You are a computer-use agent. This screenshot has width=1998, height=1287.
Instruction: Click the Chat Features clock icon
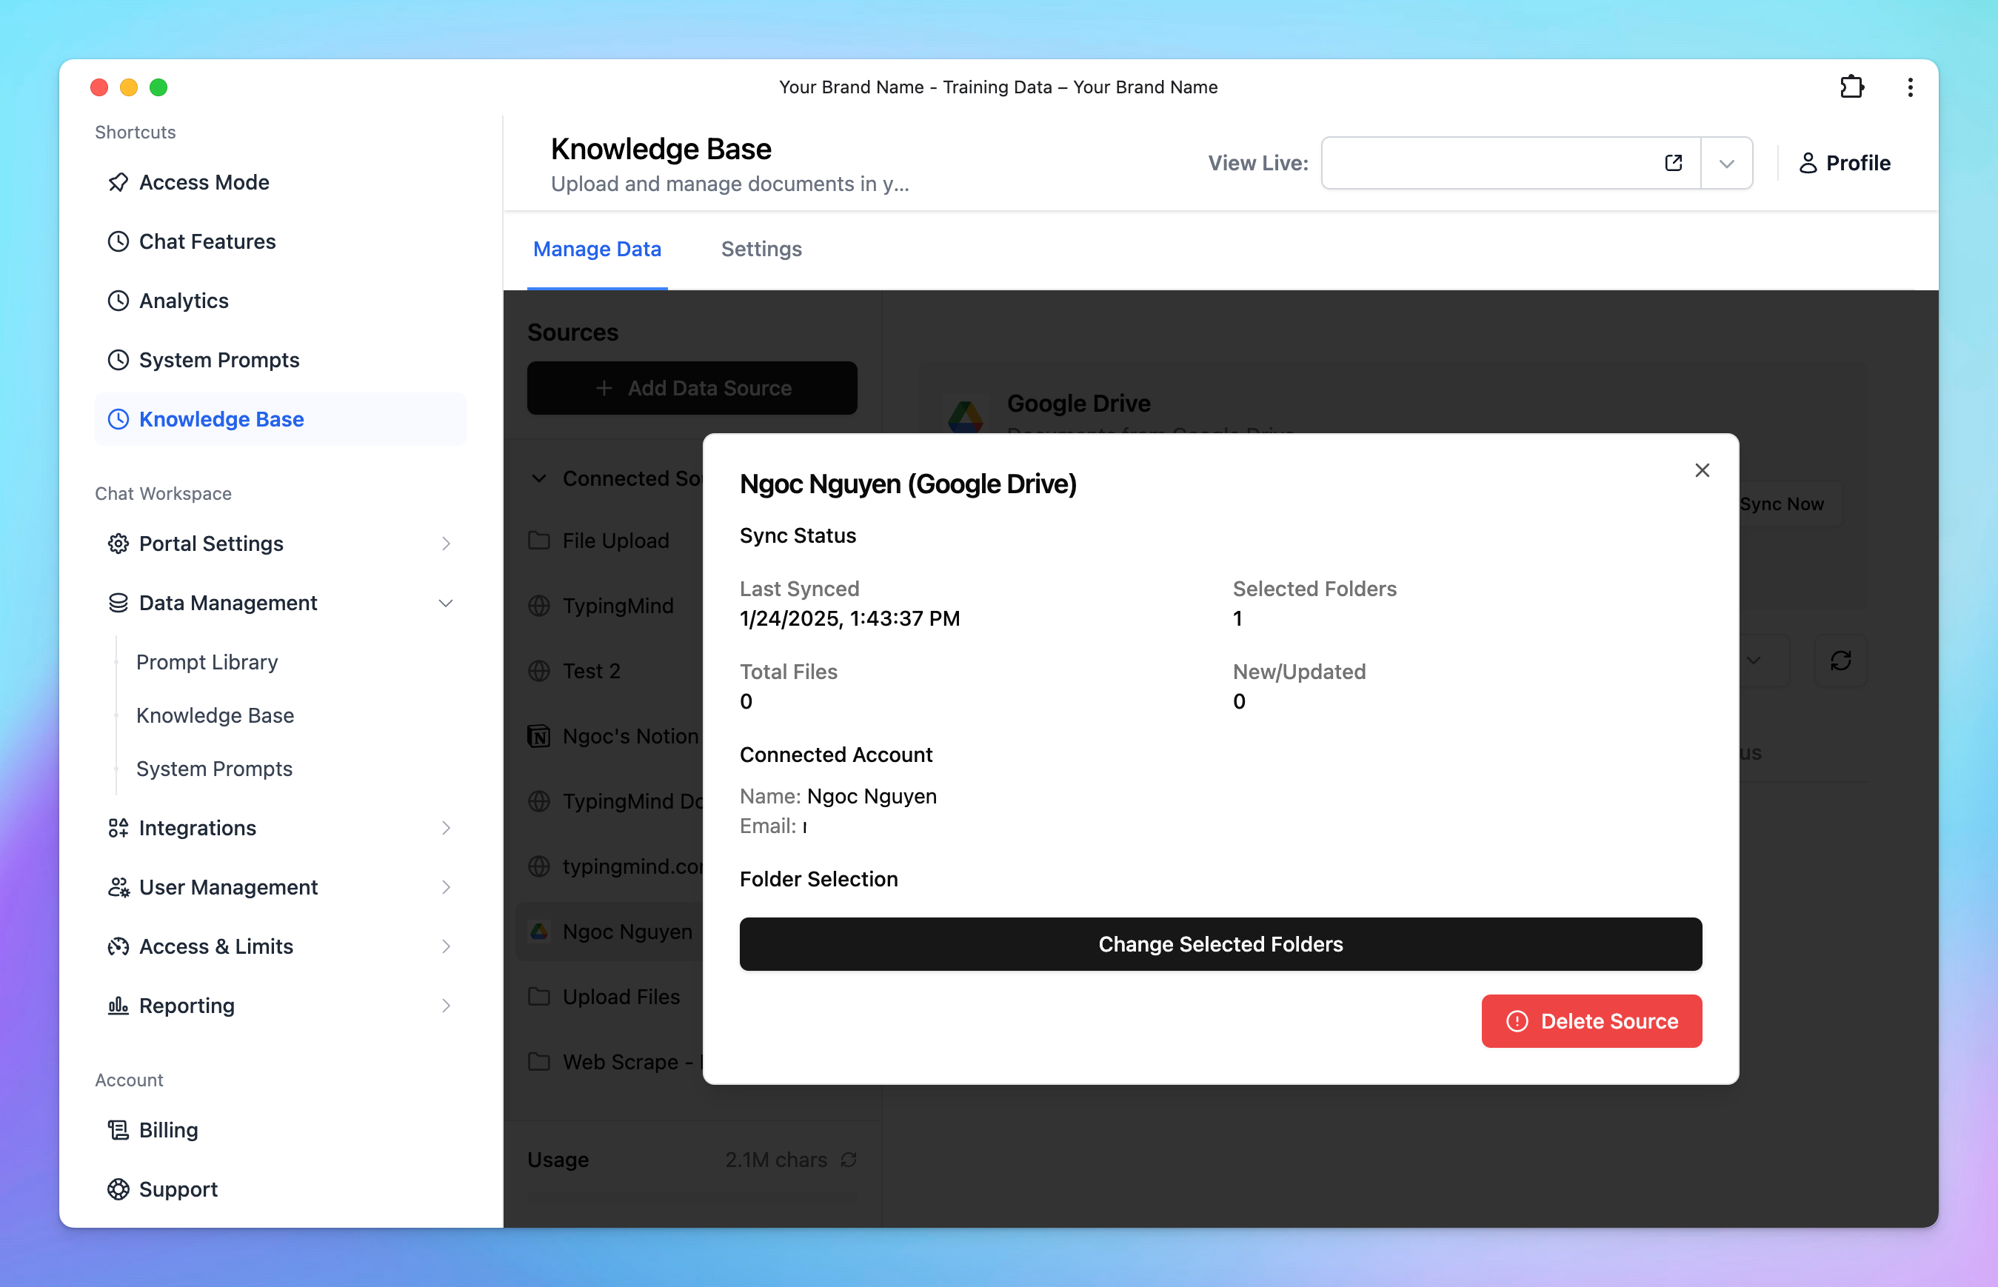(118, 241)
